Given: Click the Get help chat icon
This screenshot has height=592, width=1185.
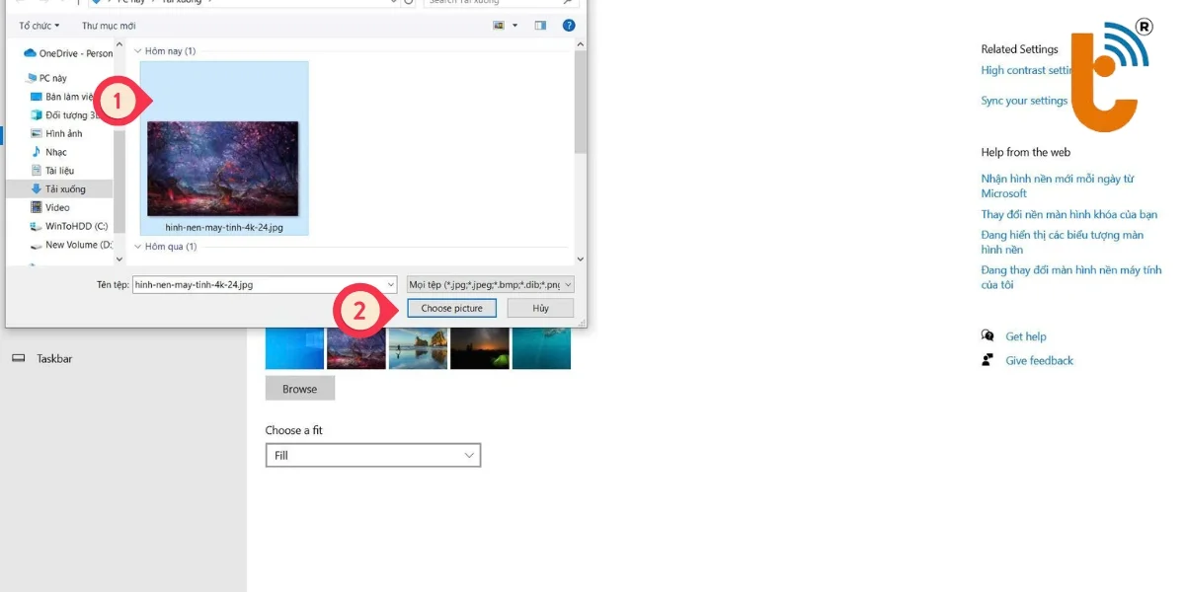Looking at the screenshot, I should (x=987, y=336).
